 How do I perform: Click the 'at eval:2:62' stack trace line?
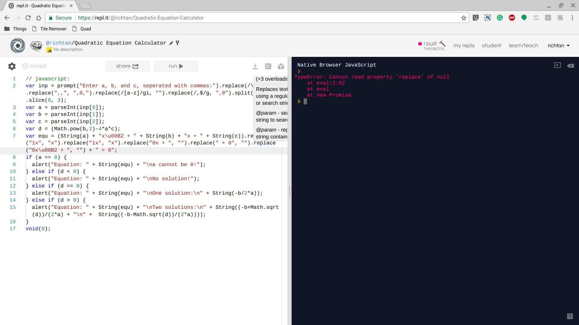coord(326,83)
